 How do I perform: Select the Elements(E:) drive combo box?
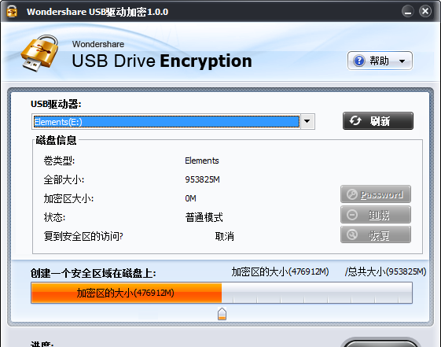173,122
